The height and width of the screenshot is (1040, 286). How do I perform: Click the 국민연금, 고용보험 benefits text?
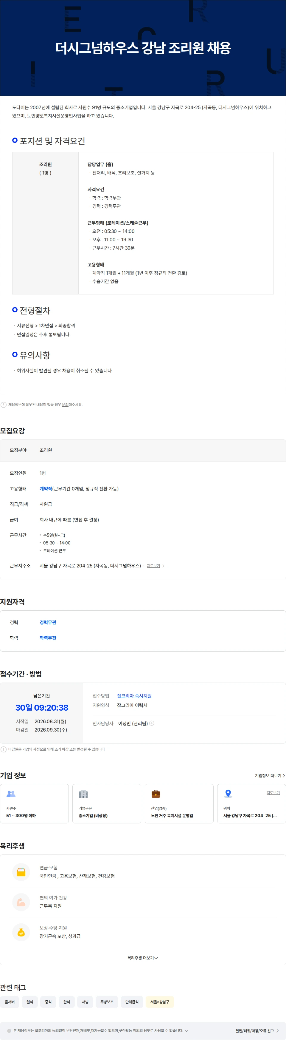click(x=77, y=876)
